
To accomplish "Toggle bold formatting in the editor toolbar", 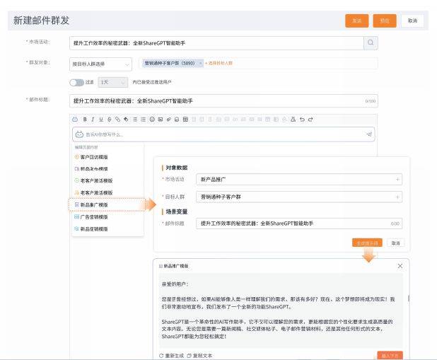I will 85,120.
